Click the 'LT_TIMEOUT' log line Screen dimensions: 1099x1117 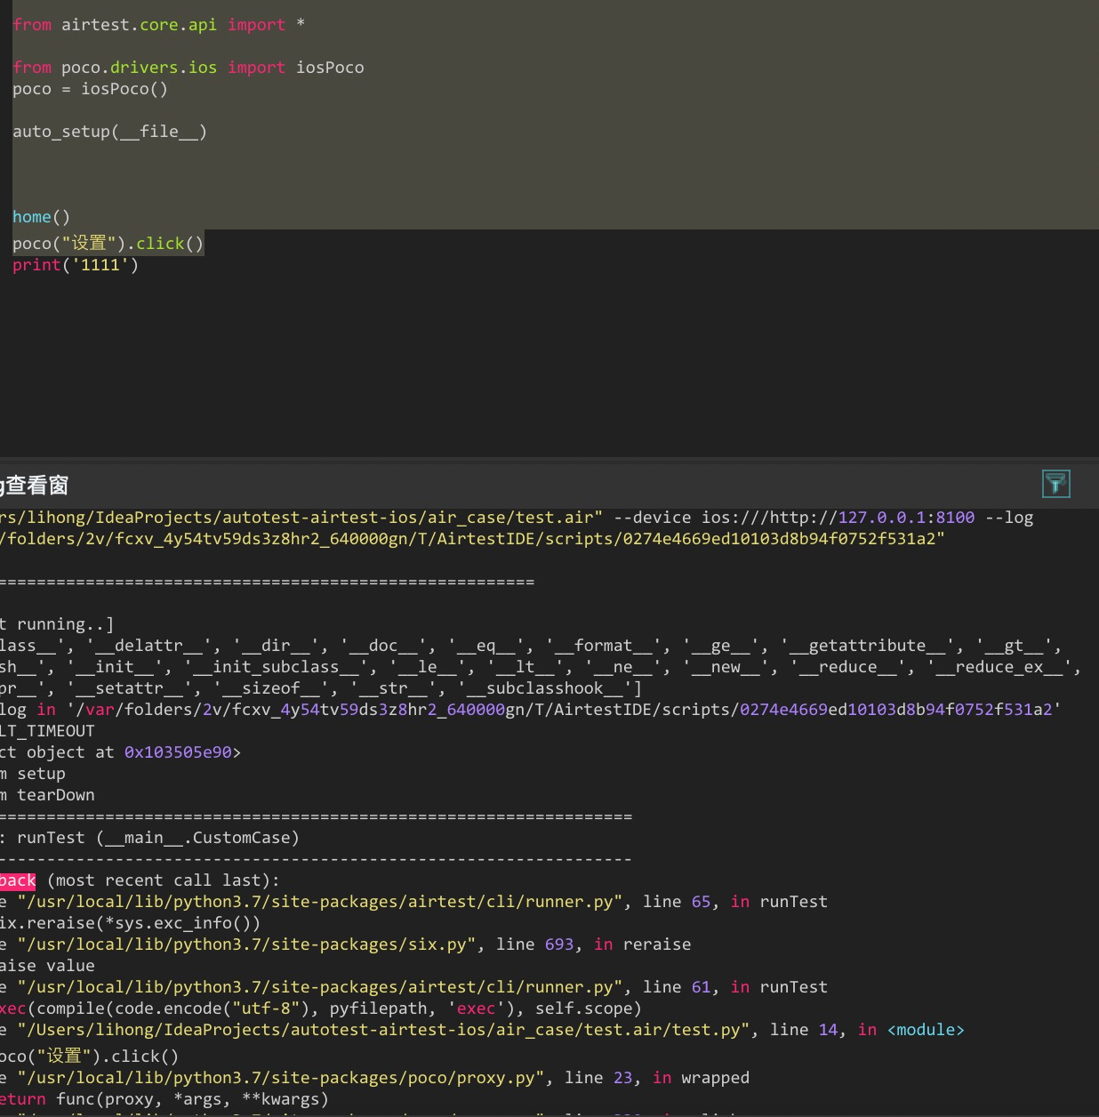coord(47,731)
